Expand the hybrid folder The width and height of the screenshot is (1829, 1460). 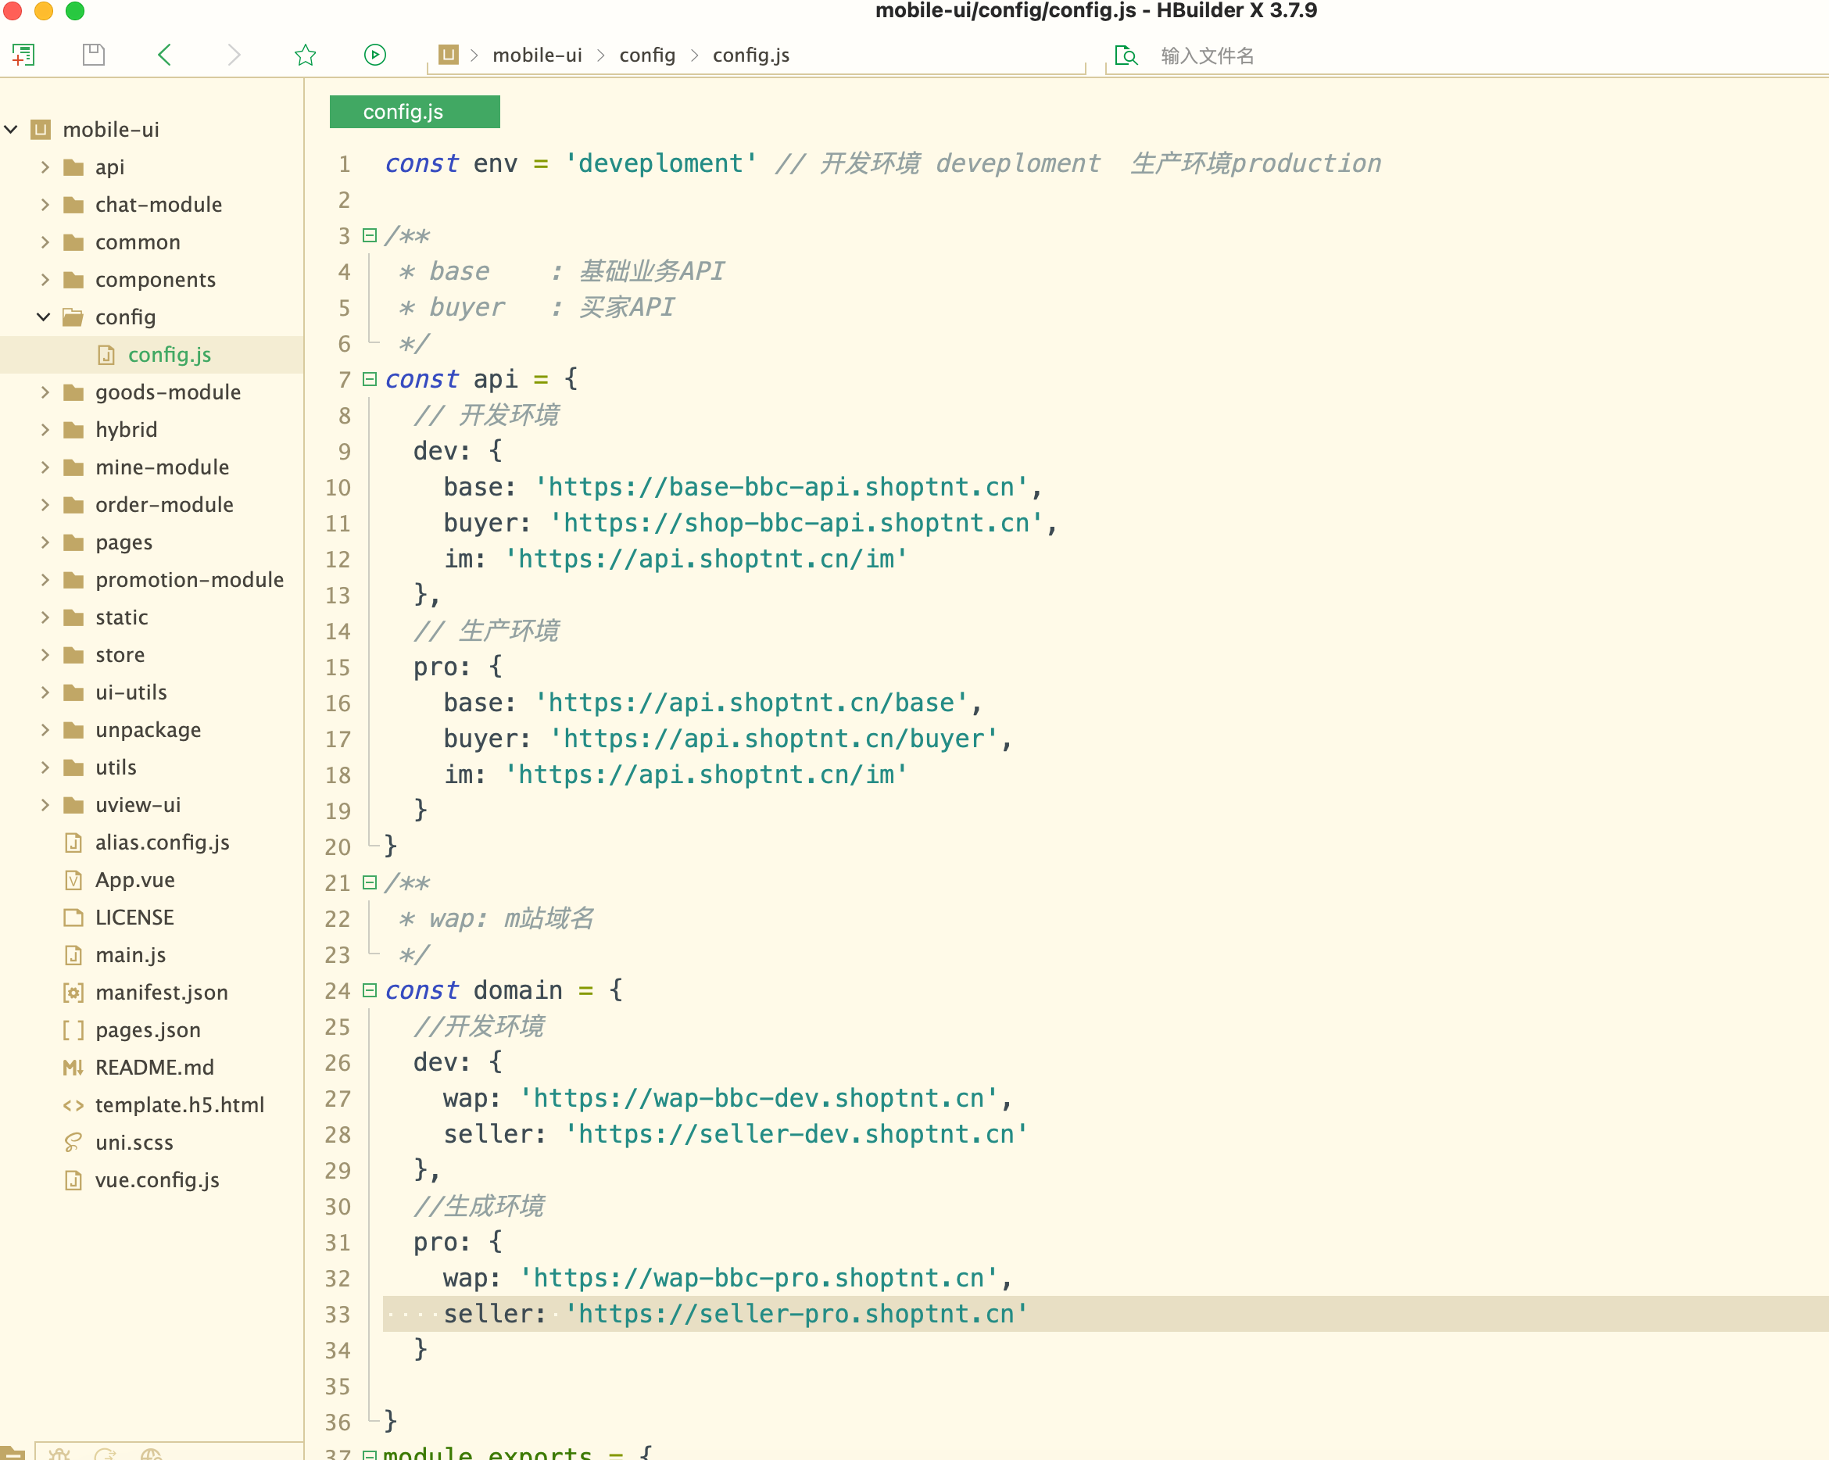(x=45, y=430)
